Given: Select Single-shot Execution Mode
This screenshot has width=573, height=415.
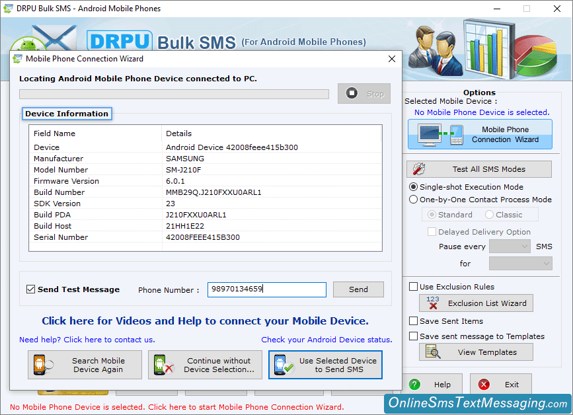Looking at the screenshot, I should click(413, 186).
